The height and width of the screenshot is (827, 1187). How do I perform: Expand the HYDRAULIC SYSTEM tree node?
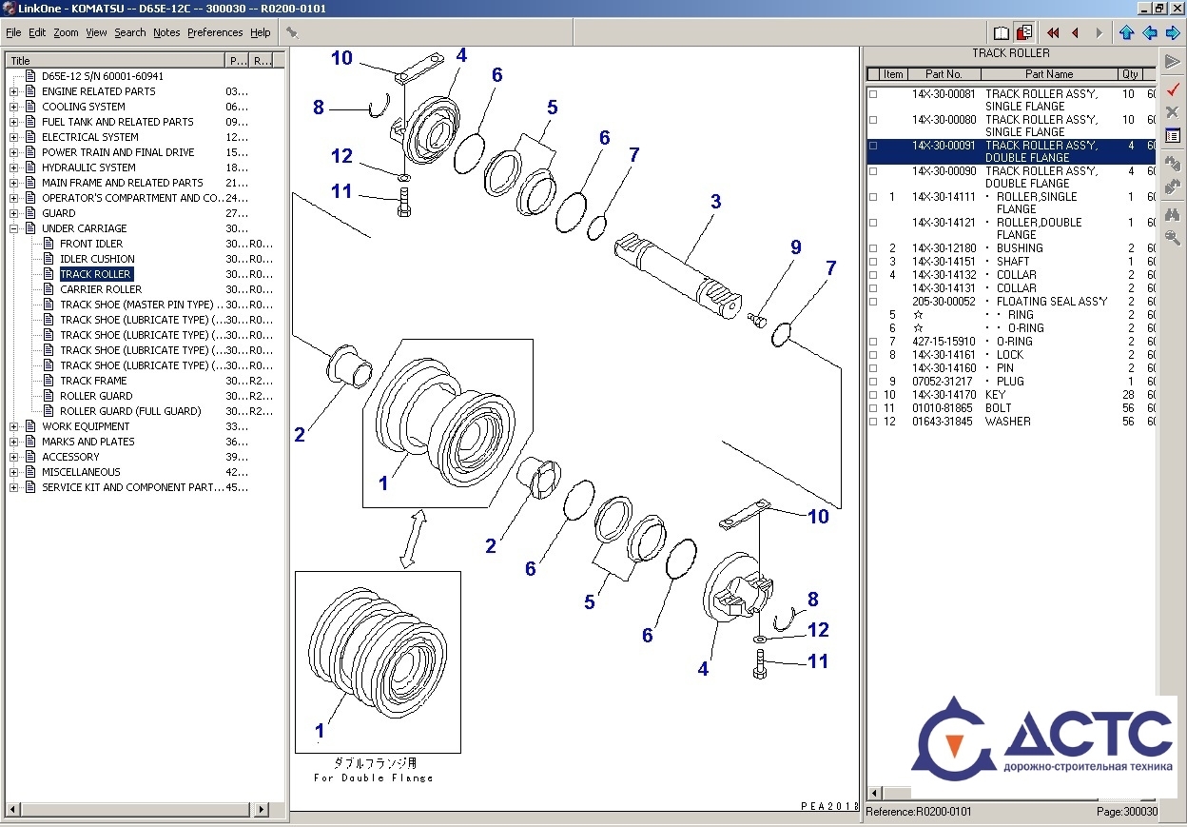coord(14,167)
